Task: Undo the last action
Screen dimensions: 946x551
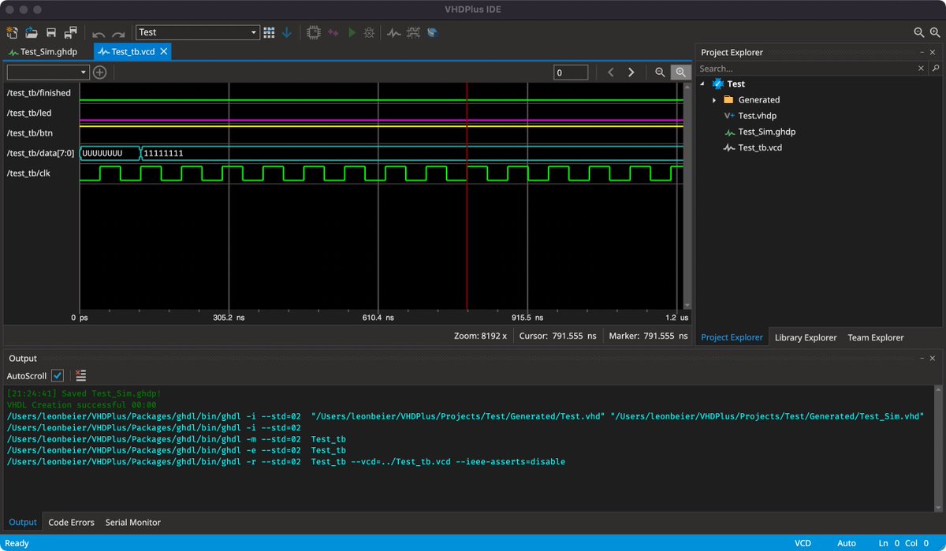Action: click(99, 33)
